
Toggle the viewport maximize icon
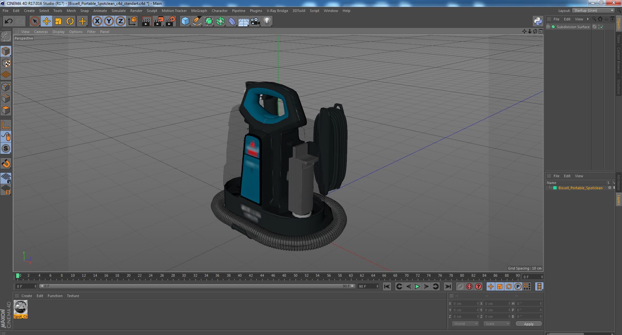[x=541, y=31]
